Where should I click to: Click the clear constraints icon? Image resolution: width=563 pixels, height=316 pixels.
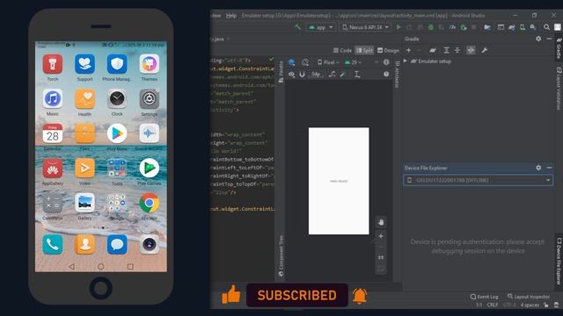[333, 74]
